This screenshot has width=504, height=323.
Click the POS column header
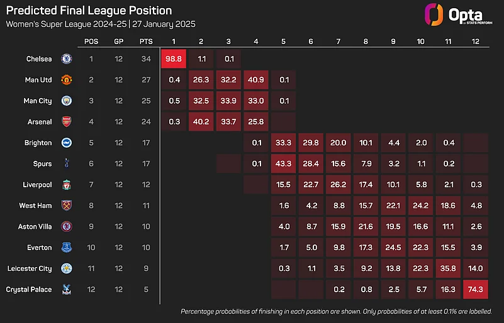pos(91,41)
